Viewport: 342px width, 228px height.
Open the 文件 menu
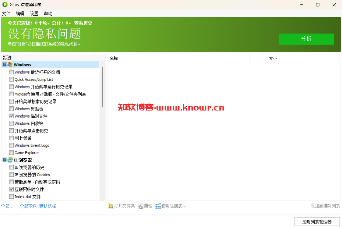pyautogui.click(x=6, y=13)
